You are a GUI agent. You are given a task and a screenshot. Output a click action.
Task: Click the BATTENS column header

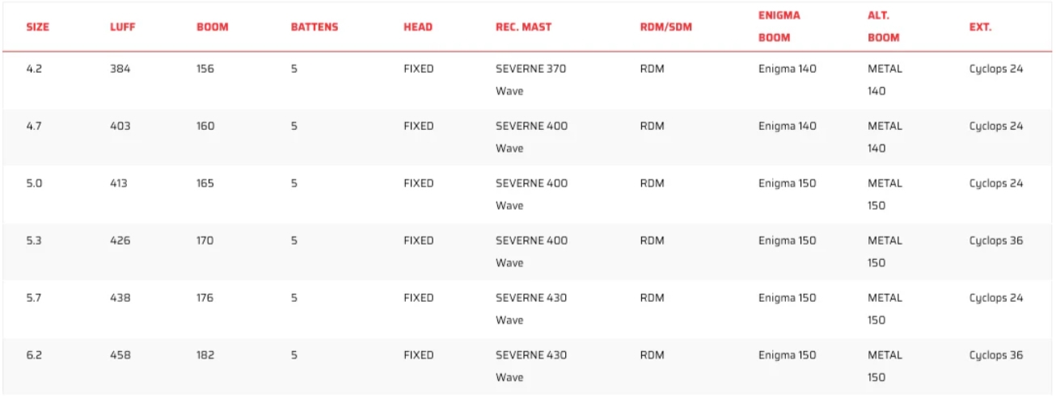point(314,27)
